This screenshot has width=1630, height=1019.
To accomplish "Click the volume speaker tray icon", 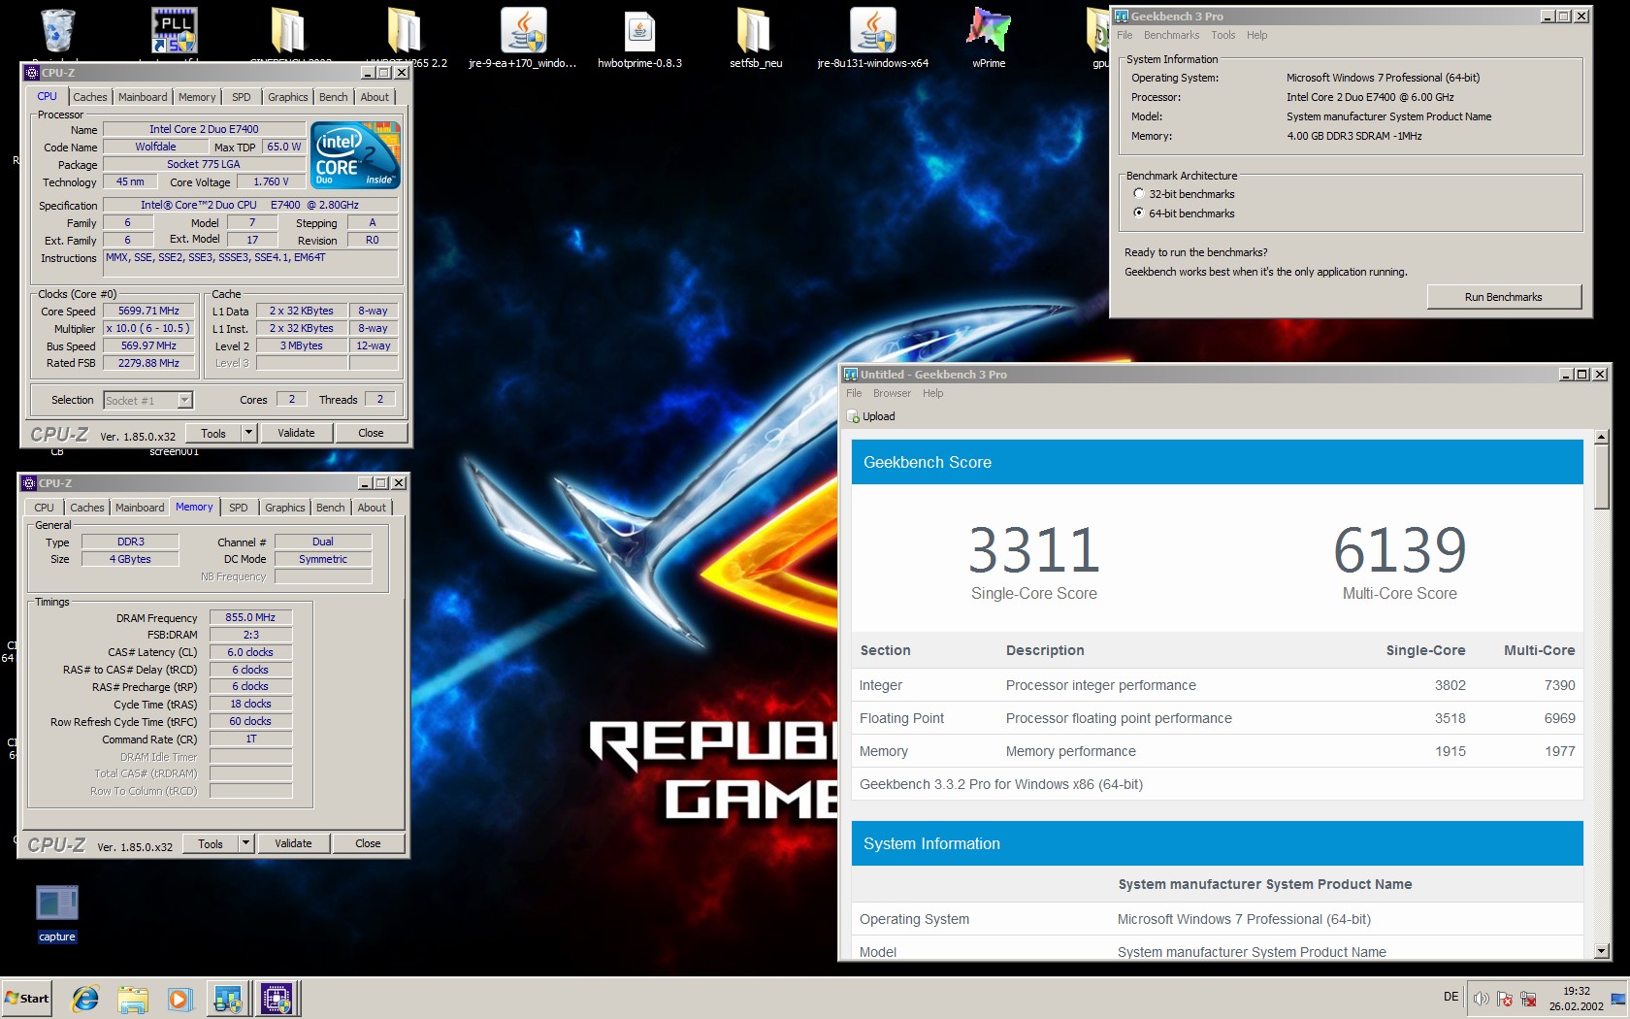I will pyautogui.click(x=1481, y=999).
